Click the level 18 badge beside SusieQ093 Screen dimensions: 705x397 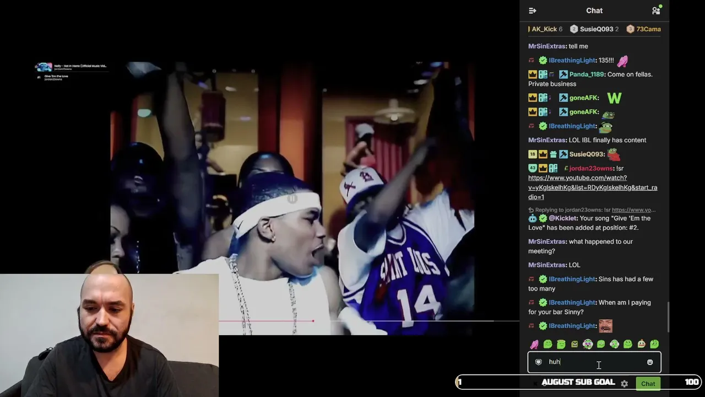pyautogui.click(x=533, y=154)
